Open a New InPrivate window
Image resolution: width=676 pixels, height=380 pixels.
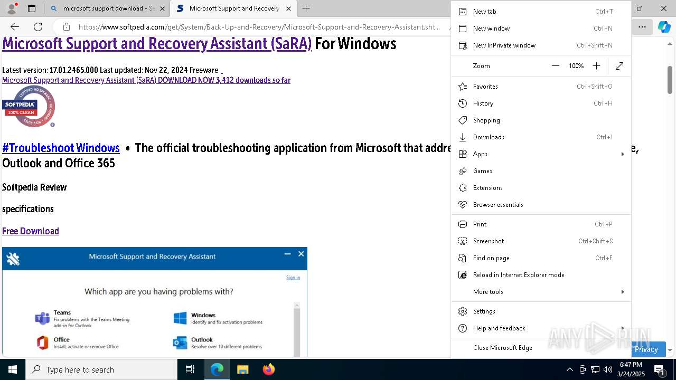click(x=541, y=45)
